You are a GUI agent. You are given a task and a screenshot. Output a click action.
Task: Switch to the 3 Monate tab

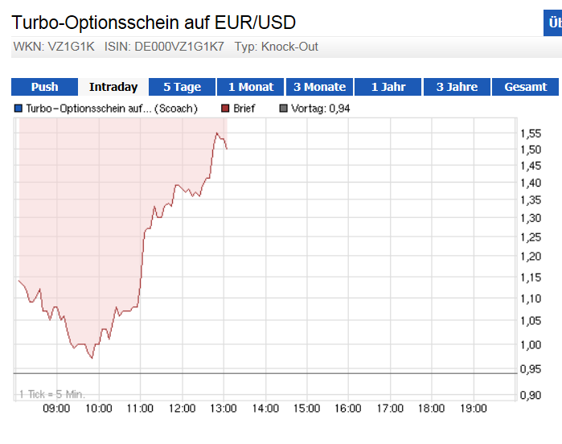(319, 87)
